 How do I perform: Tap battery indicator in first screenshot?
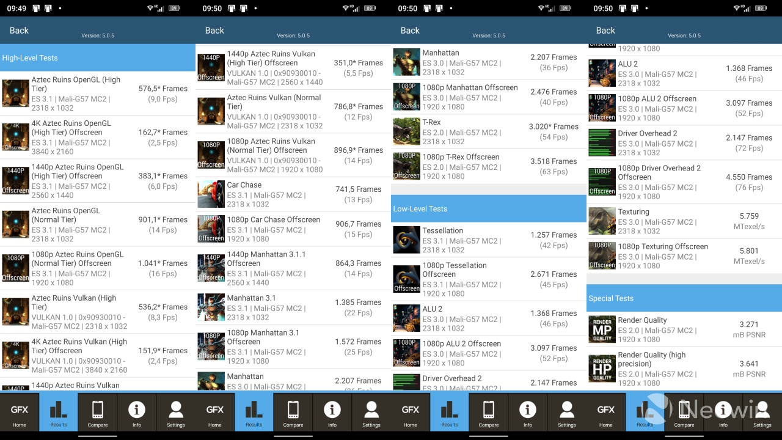tap(174, 9)
